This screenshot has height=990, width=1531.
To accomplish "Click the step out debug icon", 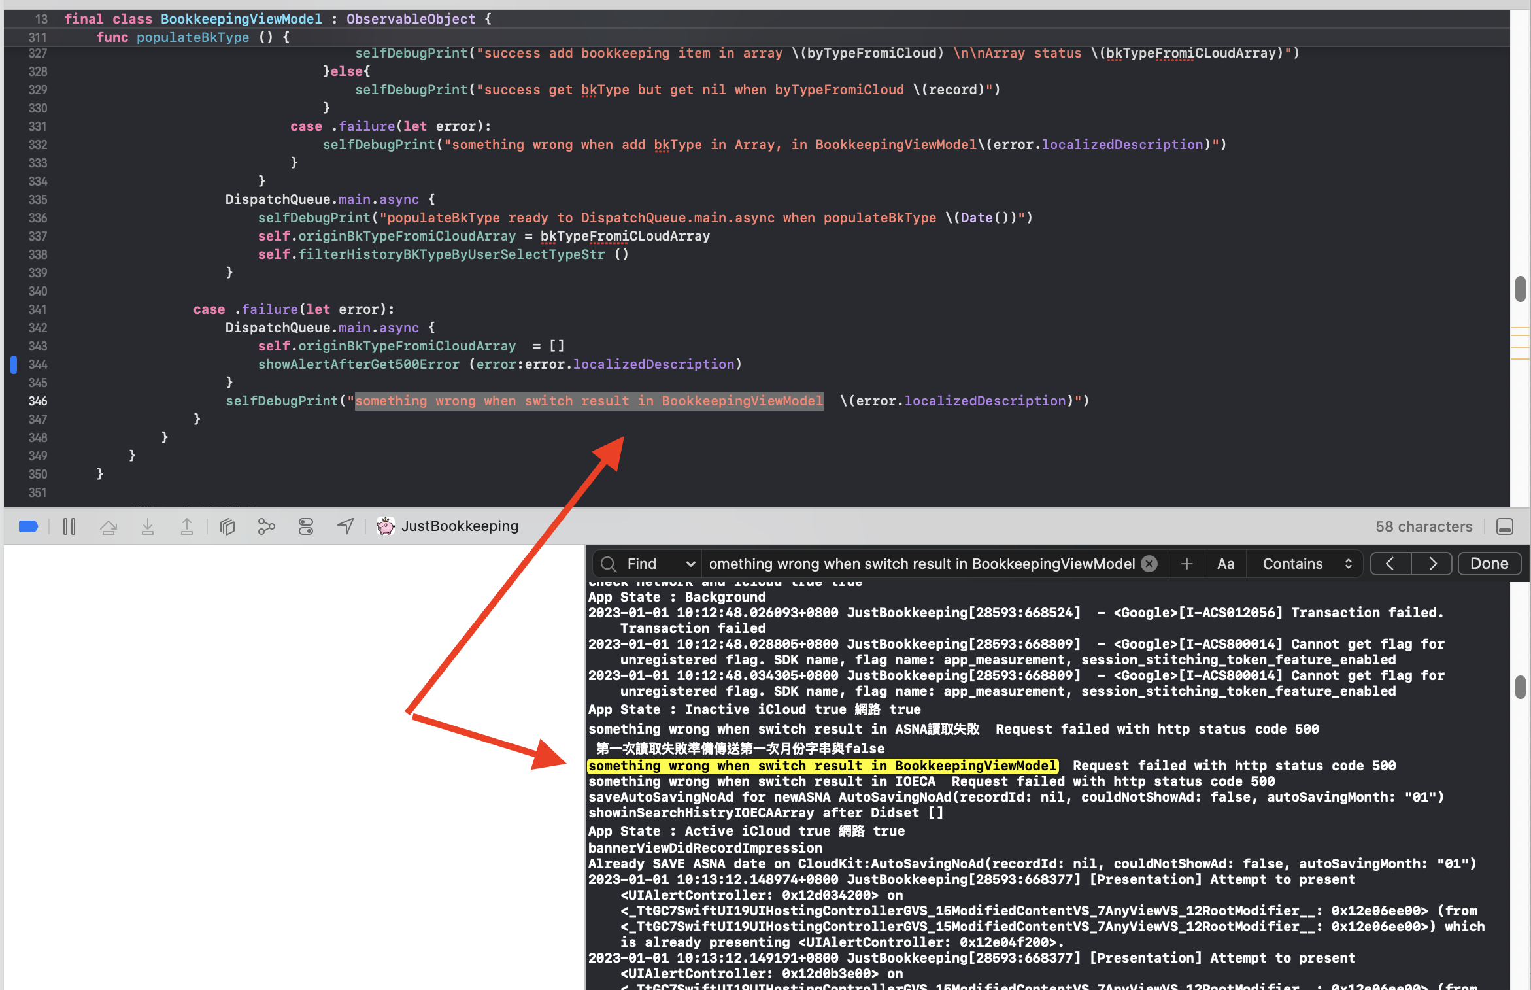I will point(187,526).
